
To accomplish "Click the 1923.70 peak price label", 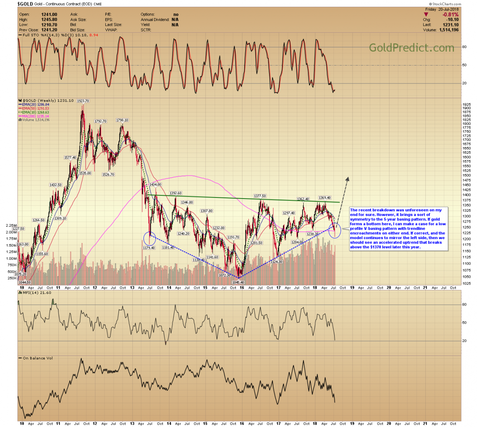I will tap(83, 101).
